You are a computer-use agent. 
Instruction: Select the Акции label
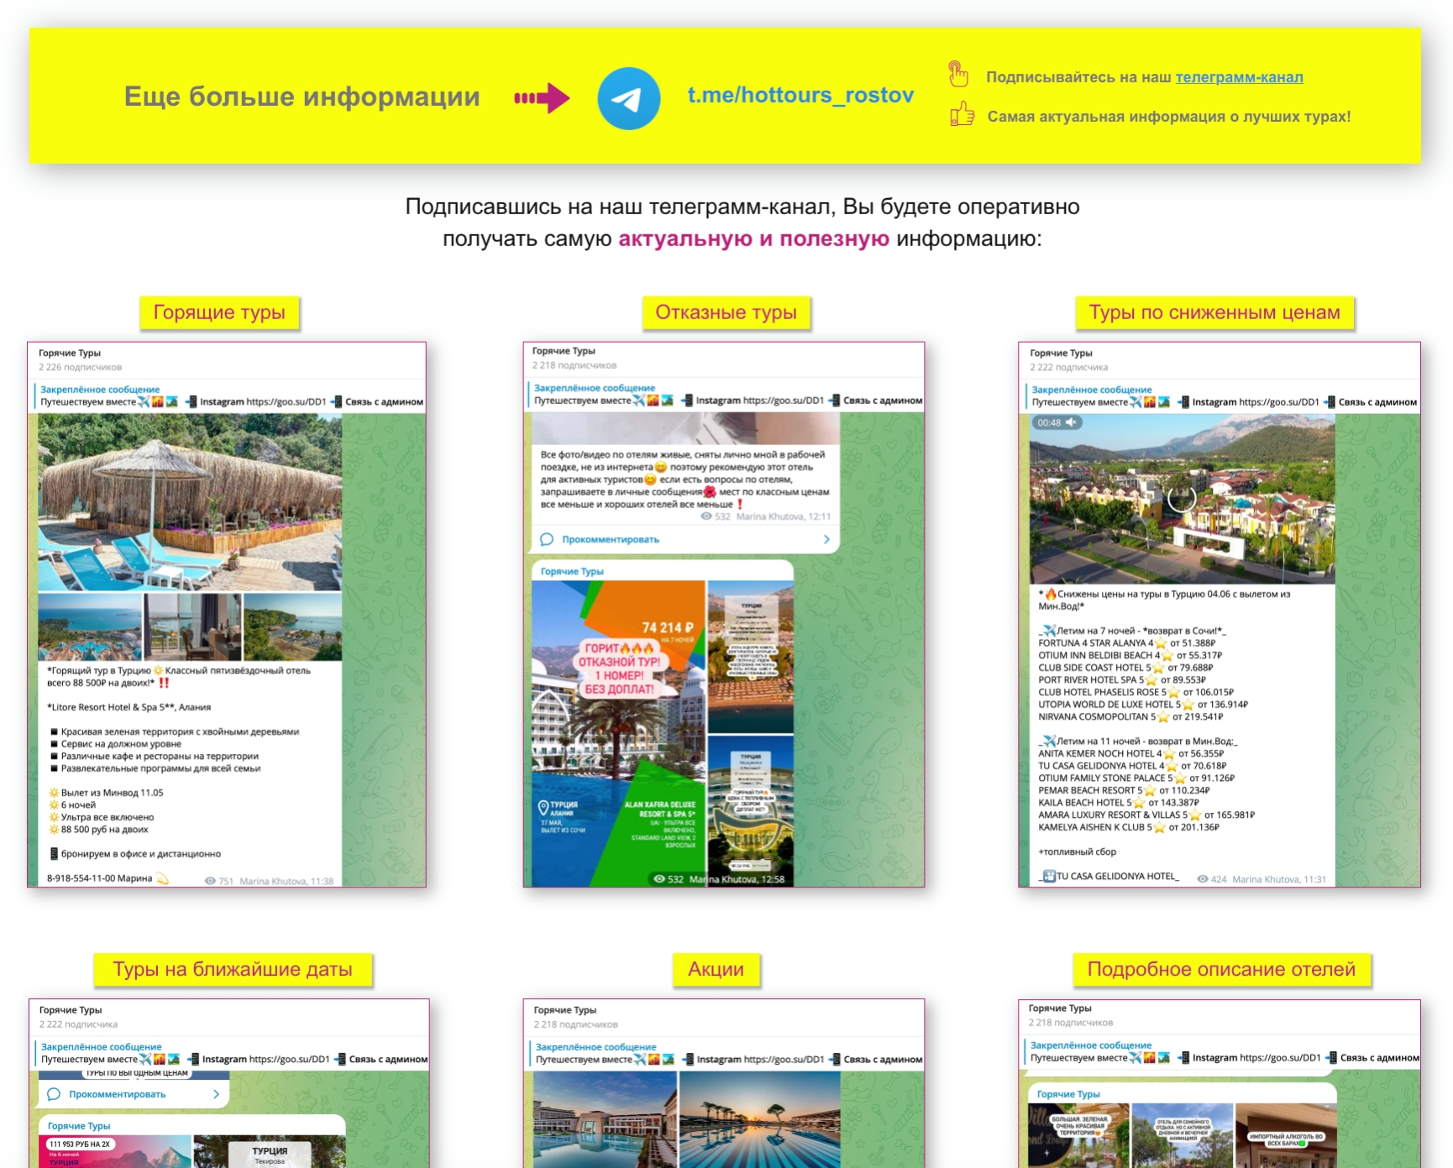(x=716, y=970)
